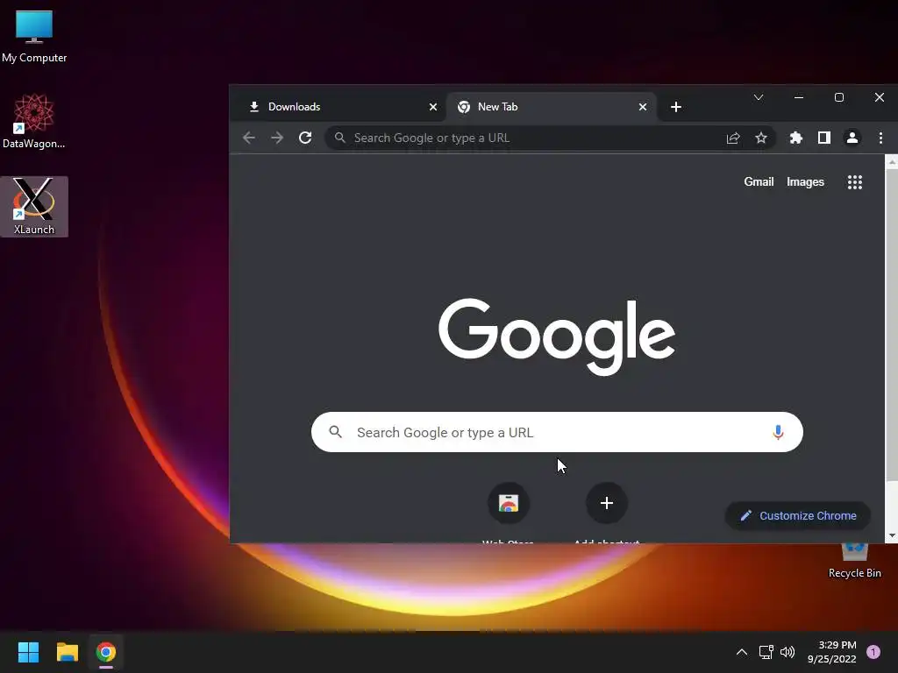Click the Chrome icon in the taskbar

[x=106, y=652]
